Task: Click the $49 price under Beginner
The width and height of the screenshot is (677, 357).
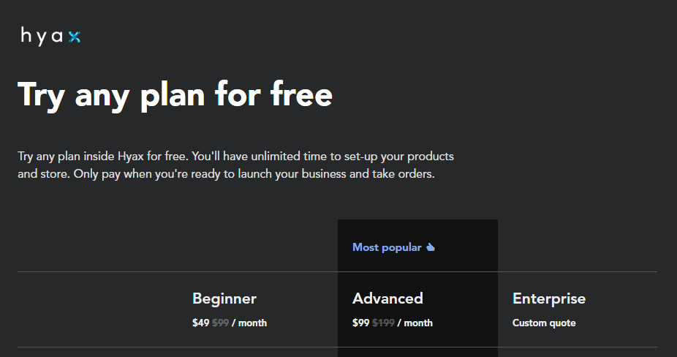Action: pyautogui.click(x=201, y=323)
